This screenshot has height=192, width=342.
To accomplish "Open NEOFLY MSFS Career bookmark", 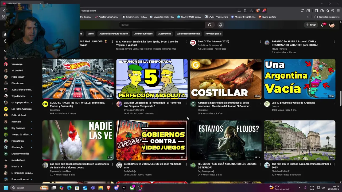I will point(189,17).
